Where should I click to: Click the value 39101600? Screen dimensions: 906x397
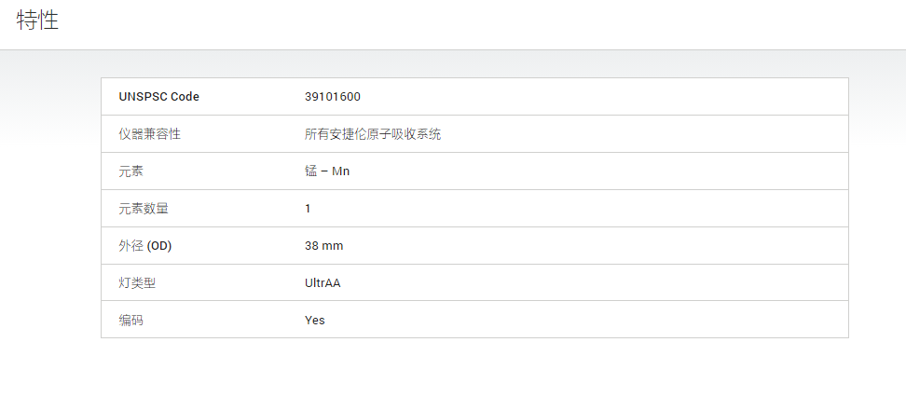point(332,97)
